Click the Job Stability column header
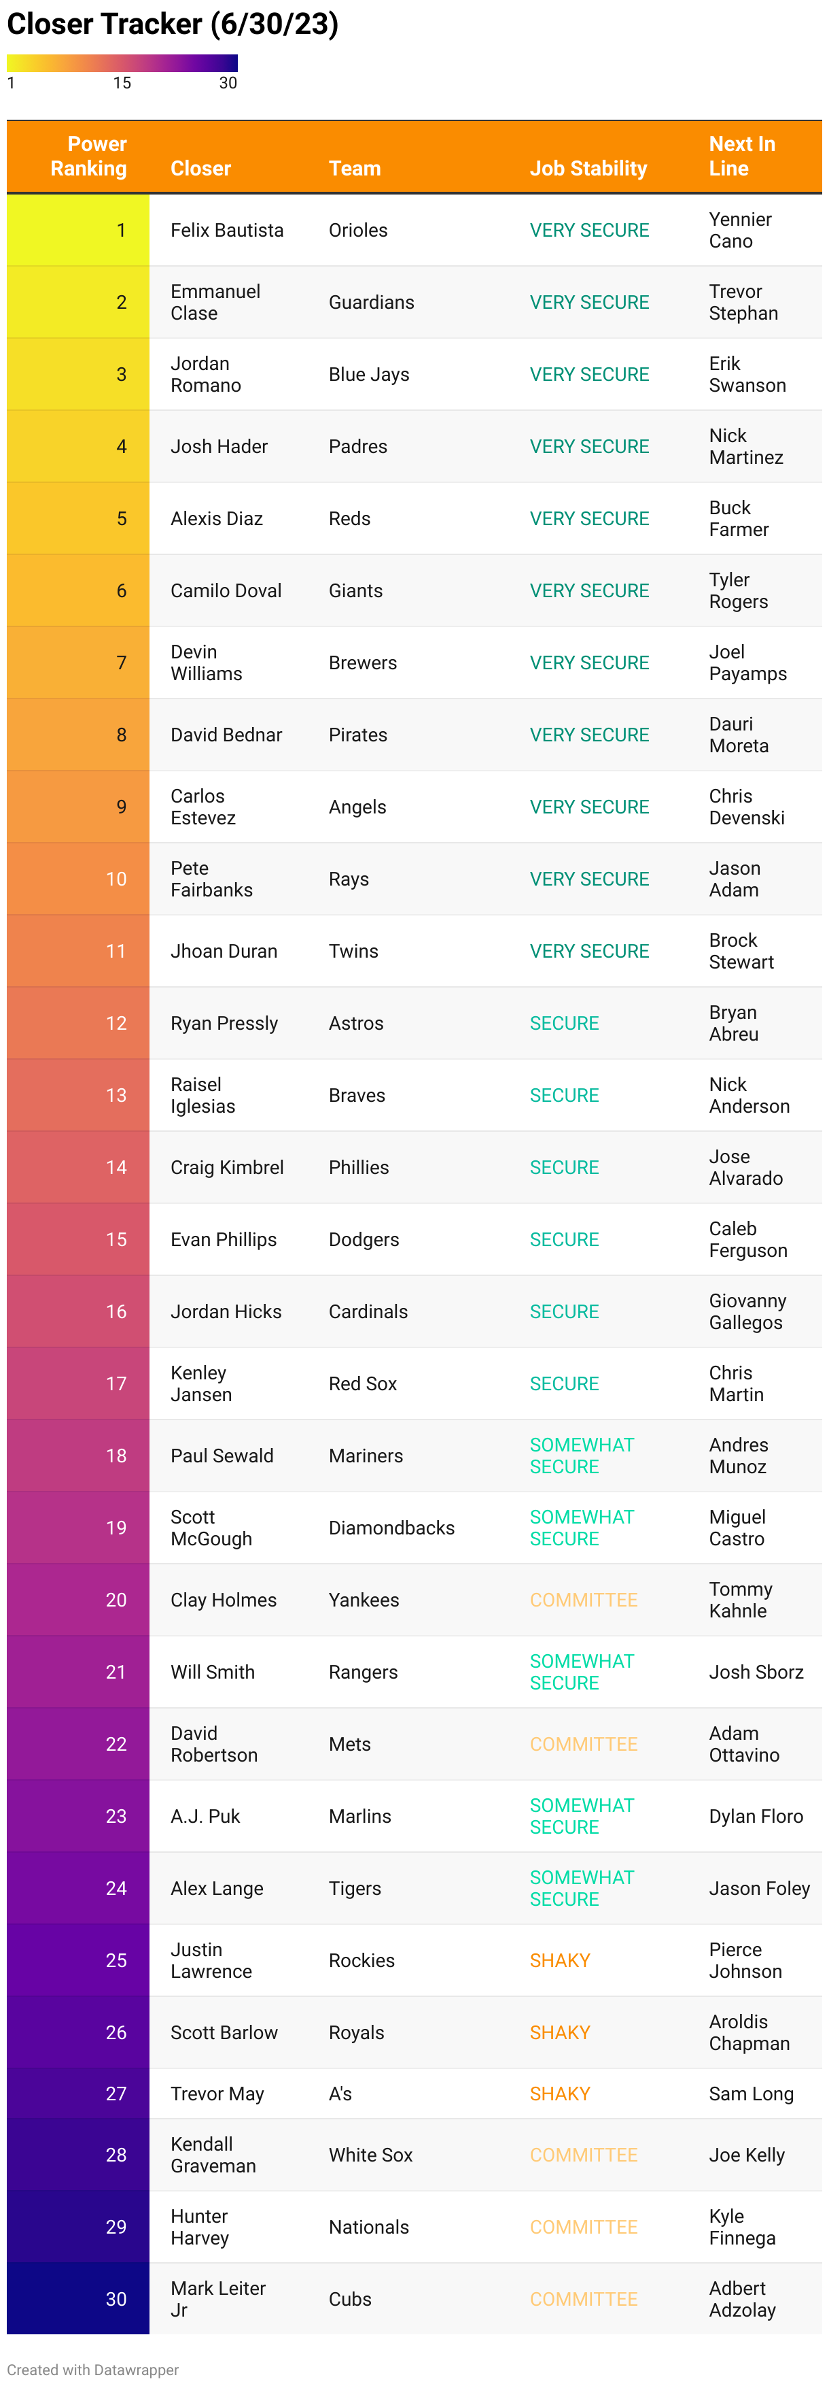829x2386 pixels. coord(588,169)
